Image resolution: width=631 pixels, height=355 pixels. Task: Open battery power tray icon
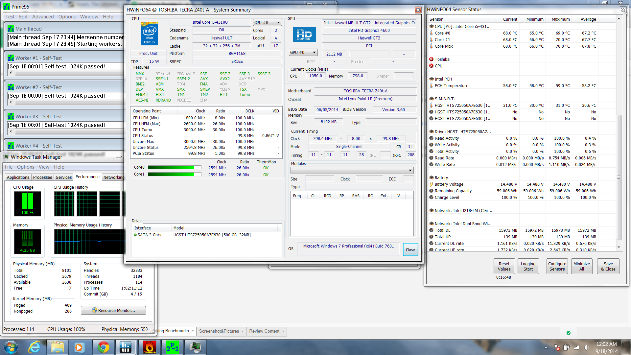[x=567, y=347]
